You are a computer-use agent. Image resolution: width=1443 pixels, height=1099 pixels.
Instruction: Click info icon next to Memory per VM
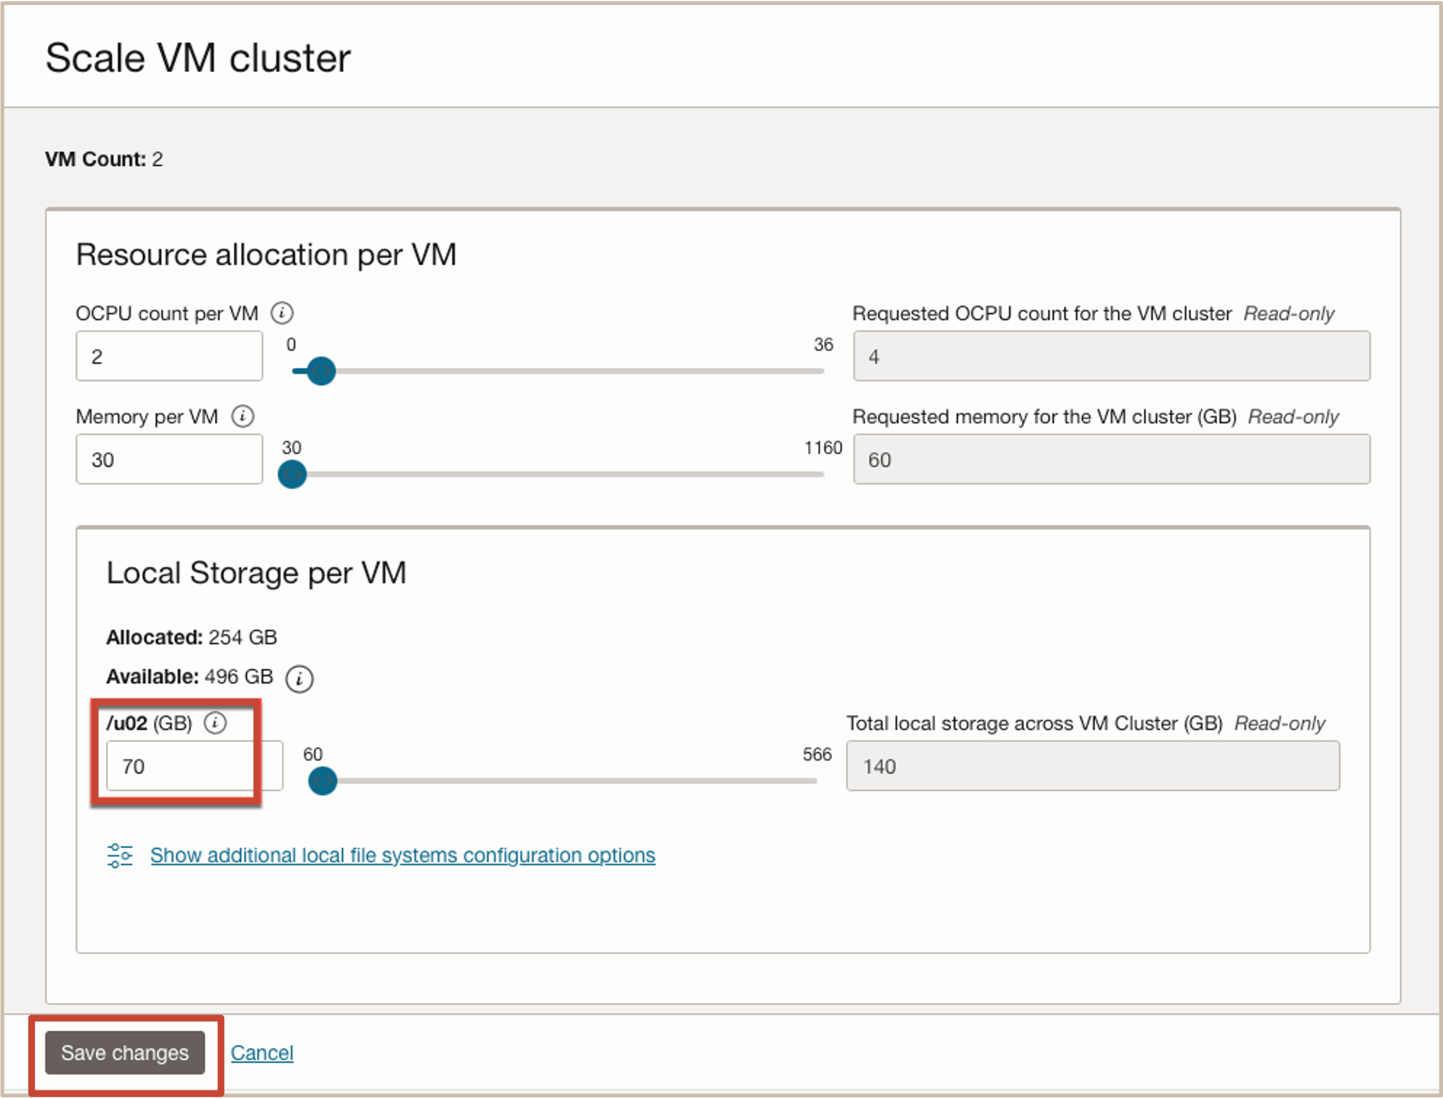[243, 416]
